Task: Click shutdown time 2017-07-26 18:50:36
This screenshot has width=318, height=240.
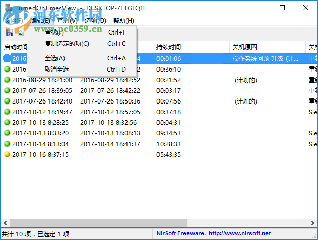Action: tap(110, 101)
